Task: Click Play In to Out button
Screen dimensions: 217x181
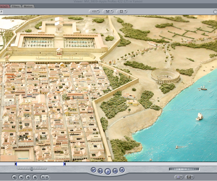Action: point(101,171)
